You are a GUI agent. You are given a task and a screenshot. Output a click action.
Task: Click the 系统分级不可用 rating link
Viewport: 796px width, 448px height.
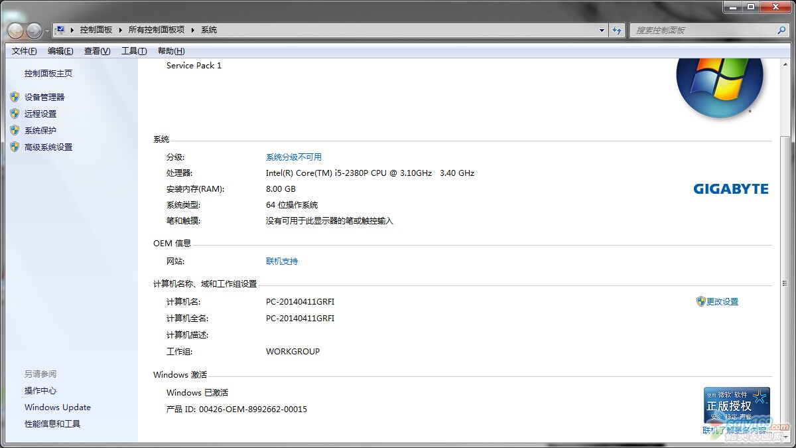(293, 157)
